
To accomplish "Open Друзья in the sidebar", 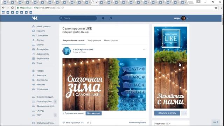I will point(40,40).
